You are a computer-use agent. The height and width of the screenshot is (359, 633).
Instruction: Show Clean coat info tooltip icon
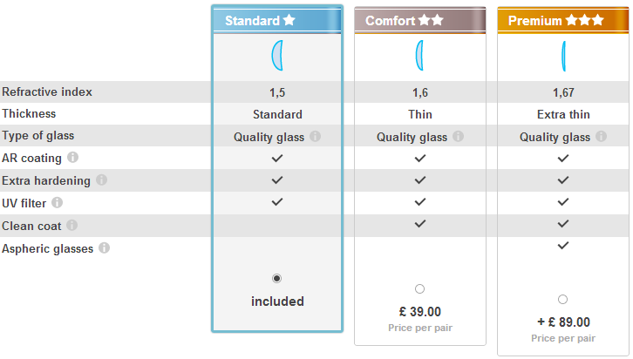[71, 225]
